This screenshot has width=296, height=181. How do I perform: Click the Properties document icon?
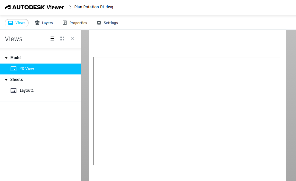tap(65, 23)
